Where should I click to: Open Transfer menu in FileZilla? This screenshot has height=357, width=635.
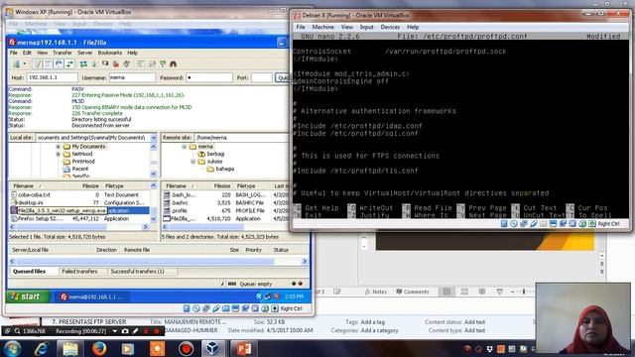(x=62, y=53)
